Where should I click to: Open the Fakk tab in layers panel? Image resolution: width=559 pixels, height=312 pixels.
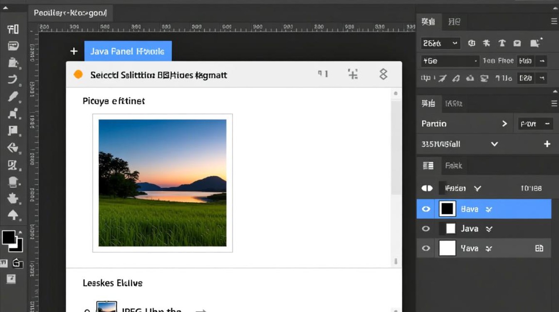point(453,166)
